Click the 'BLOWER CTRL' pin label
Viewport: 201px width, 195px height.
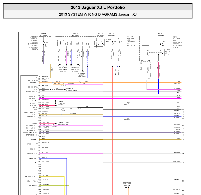(32, 154)
